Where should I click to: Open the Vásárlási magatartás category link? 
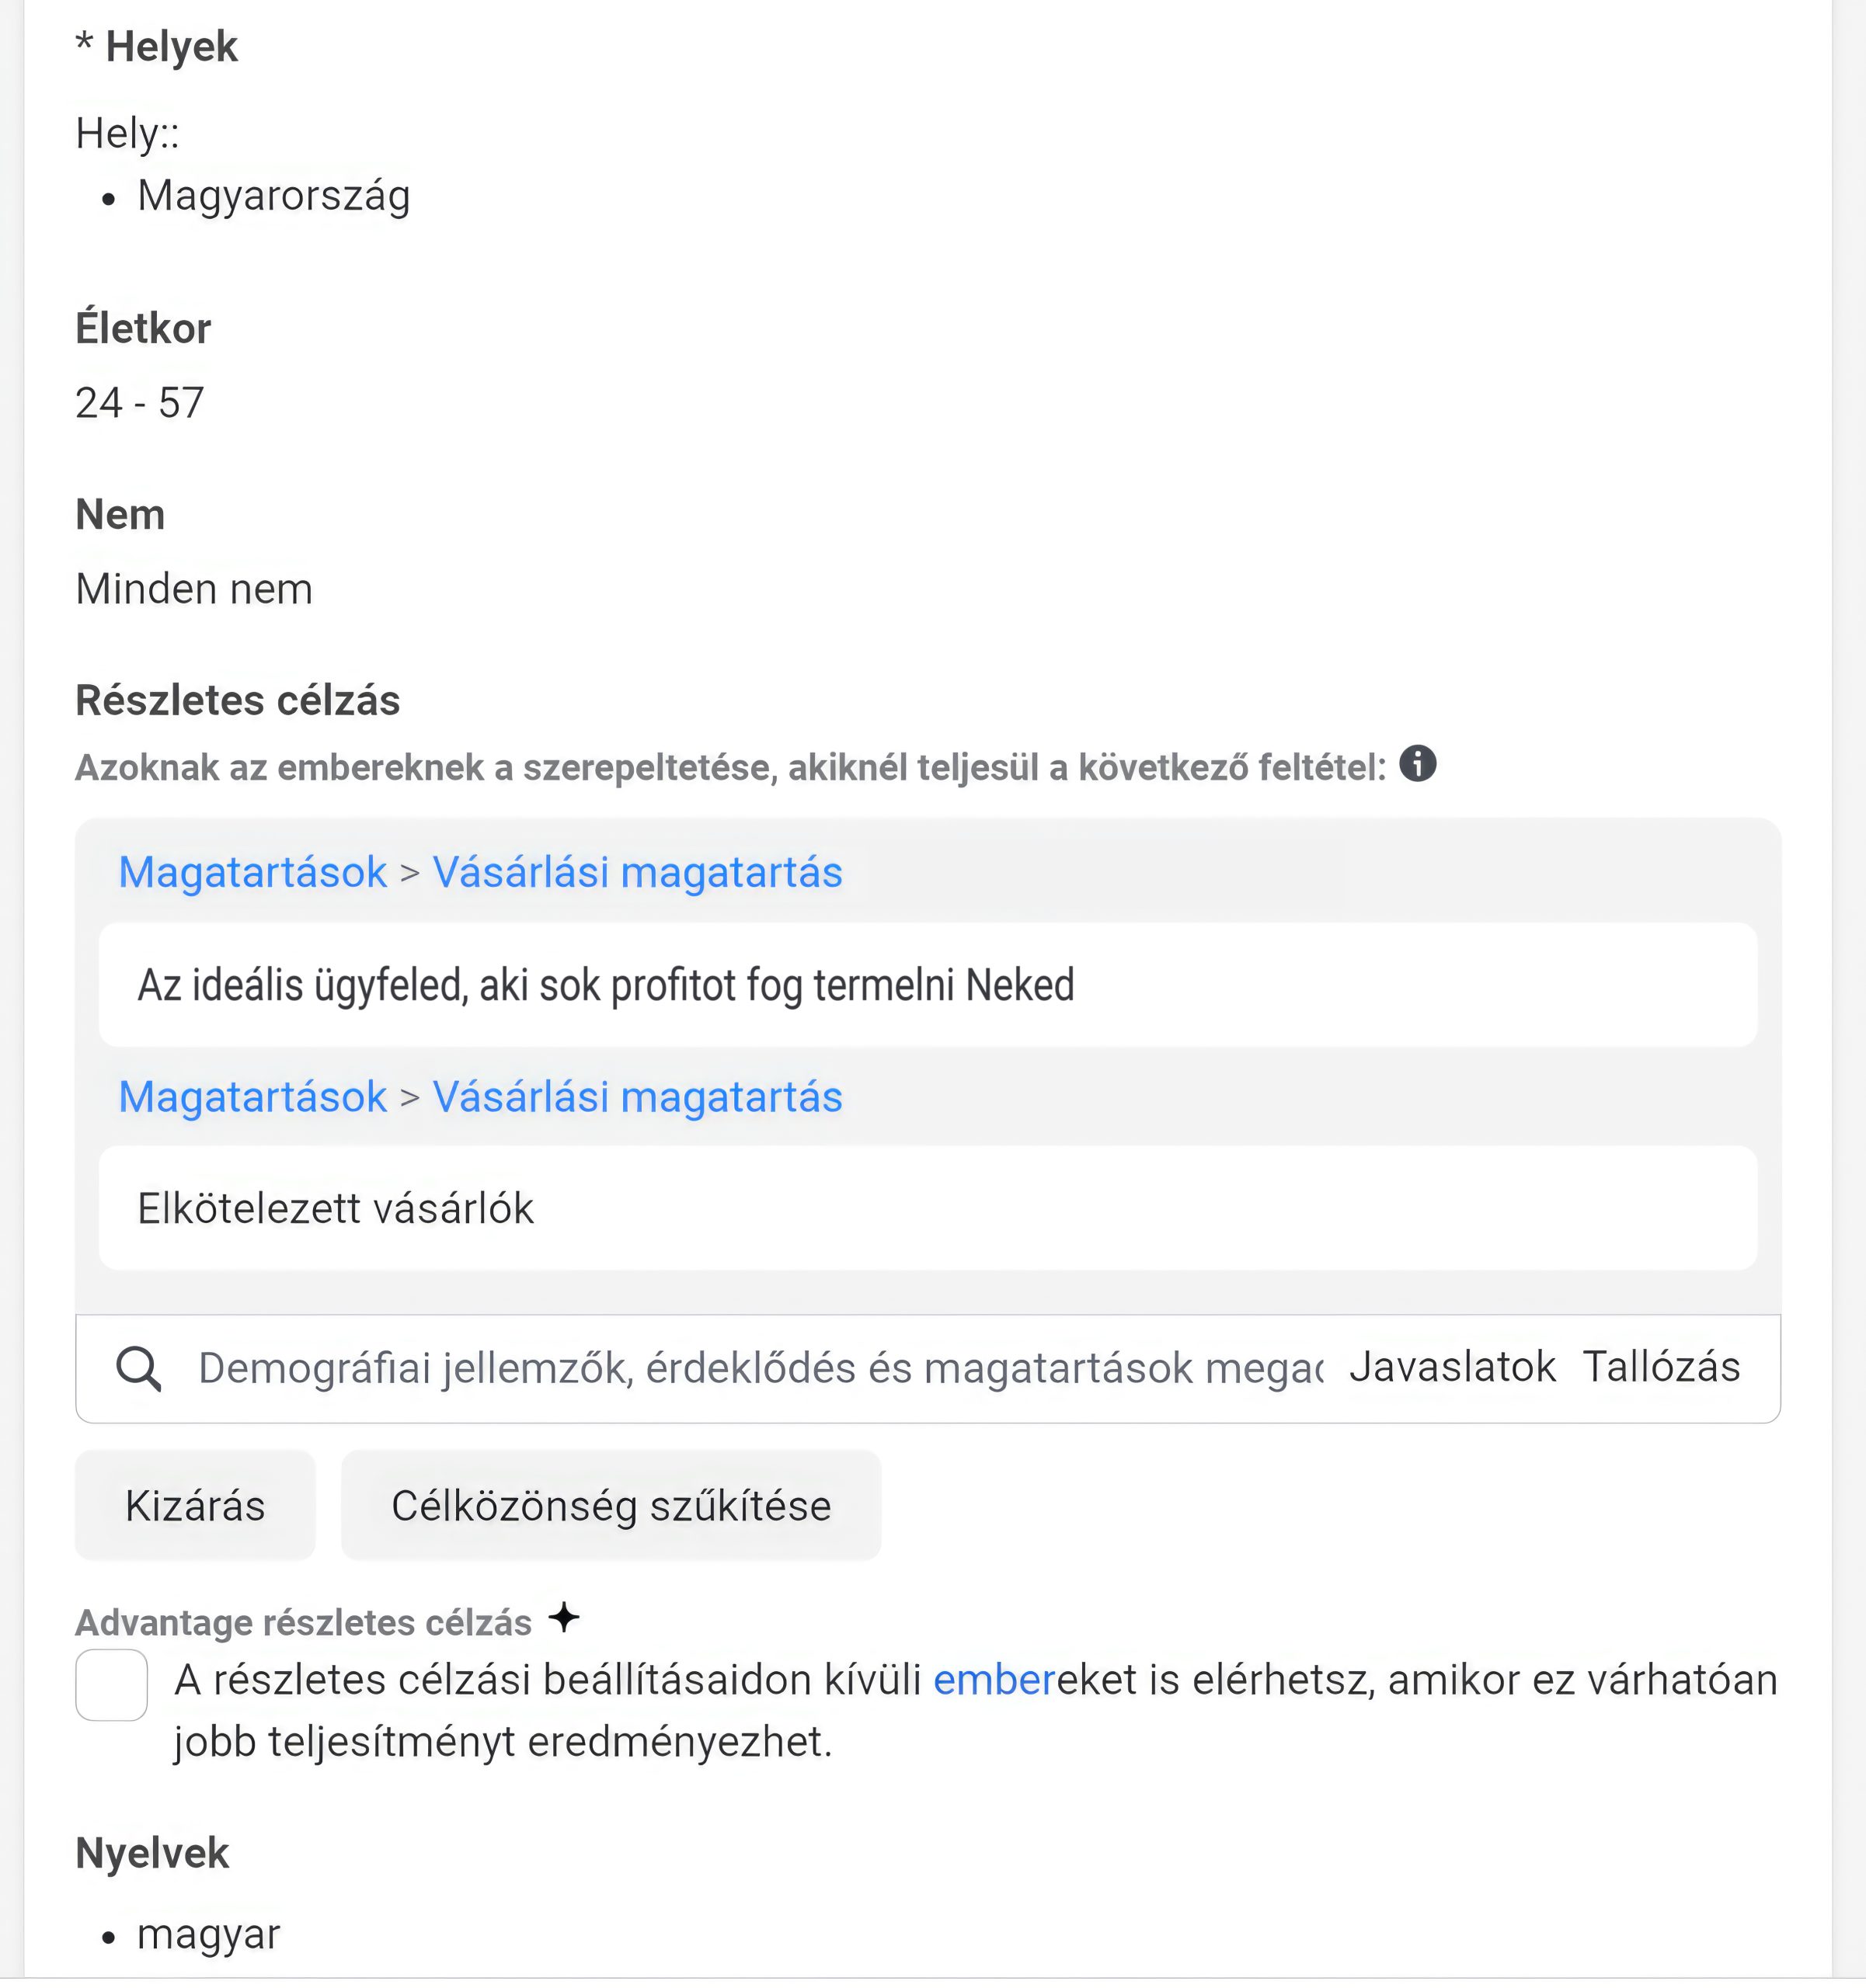637,871
